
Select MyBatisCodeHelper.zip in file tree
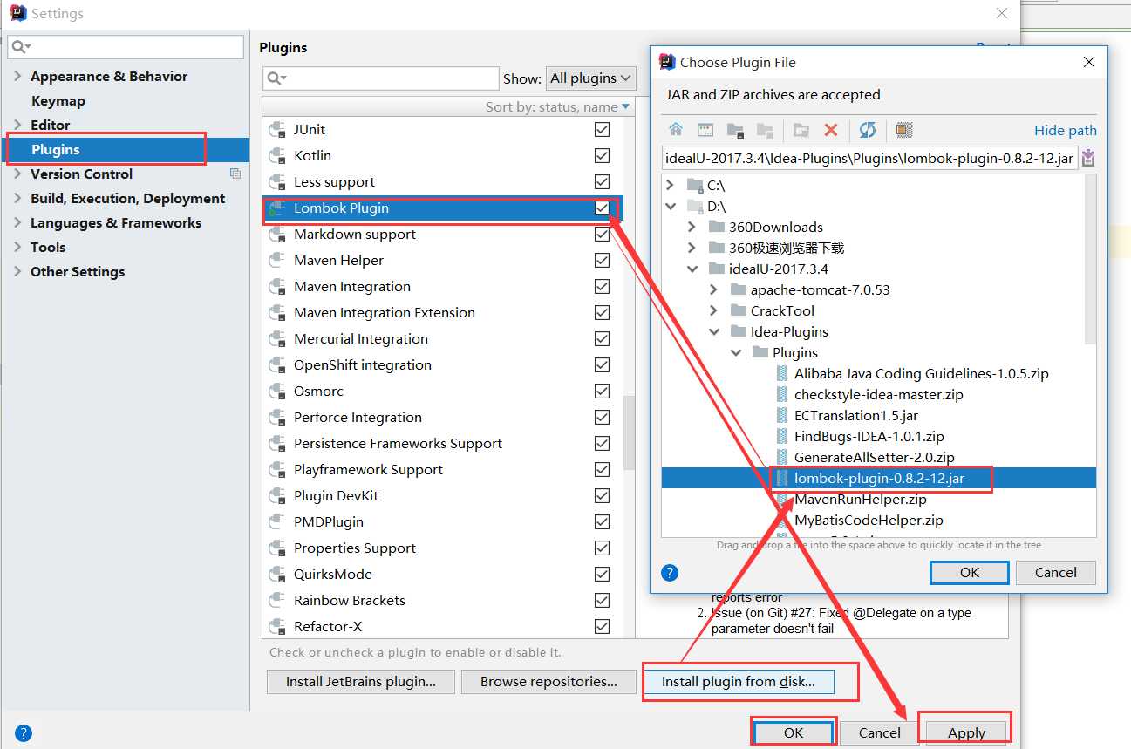tap(869, 520)
